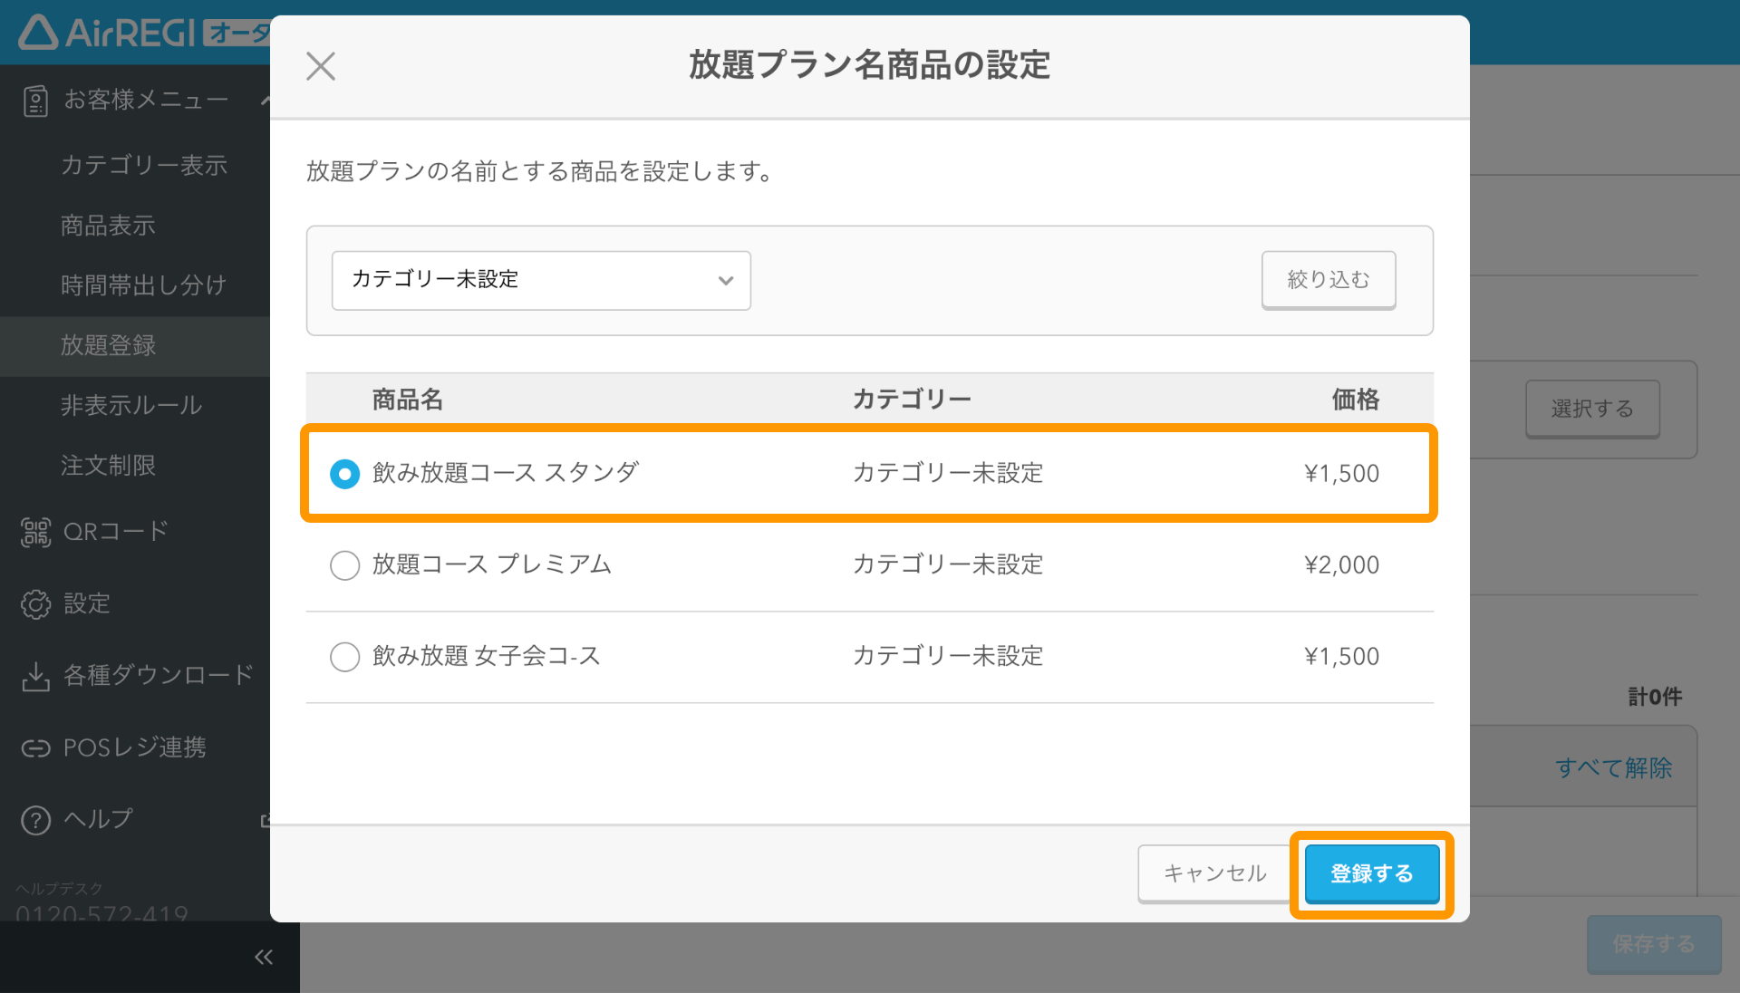
Task: Click 設定 label in sidebar
Action: click(87, 603)
